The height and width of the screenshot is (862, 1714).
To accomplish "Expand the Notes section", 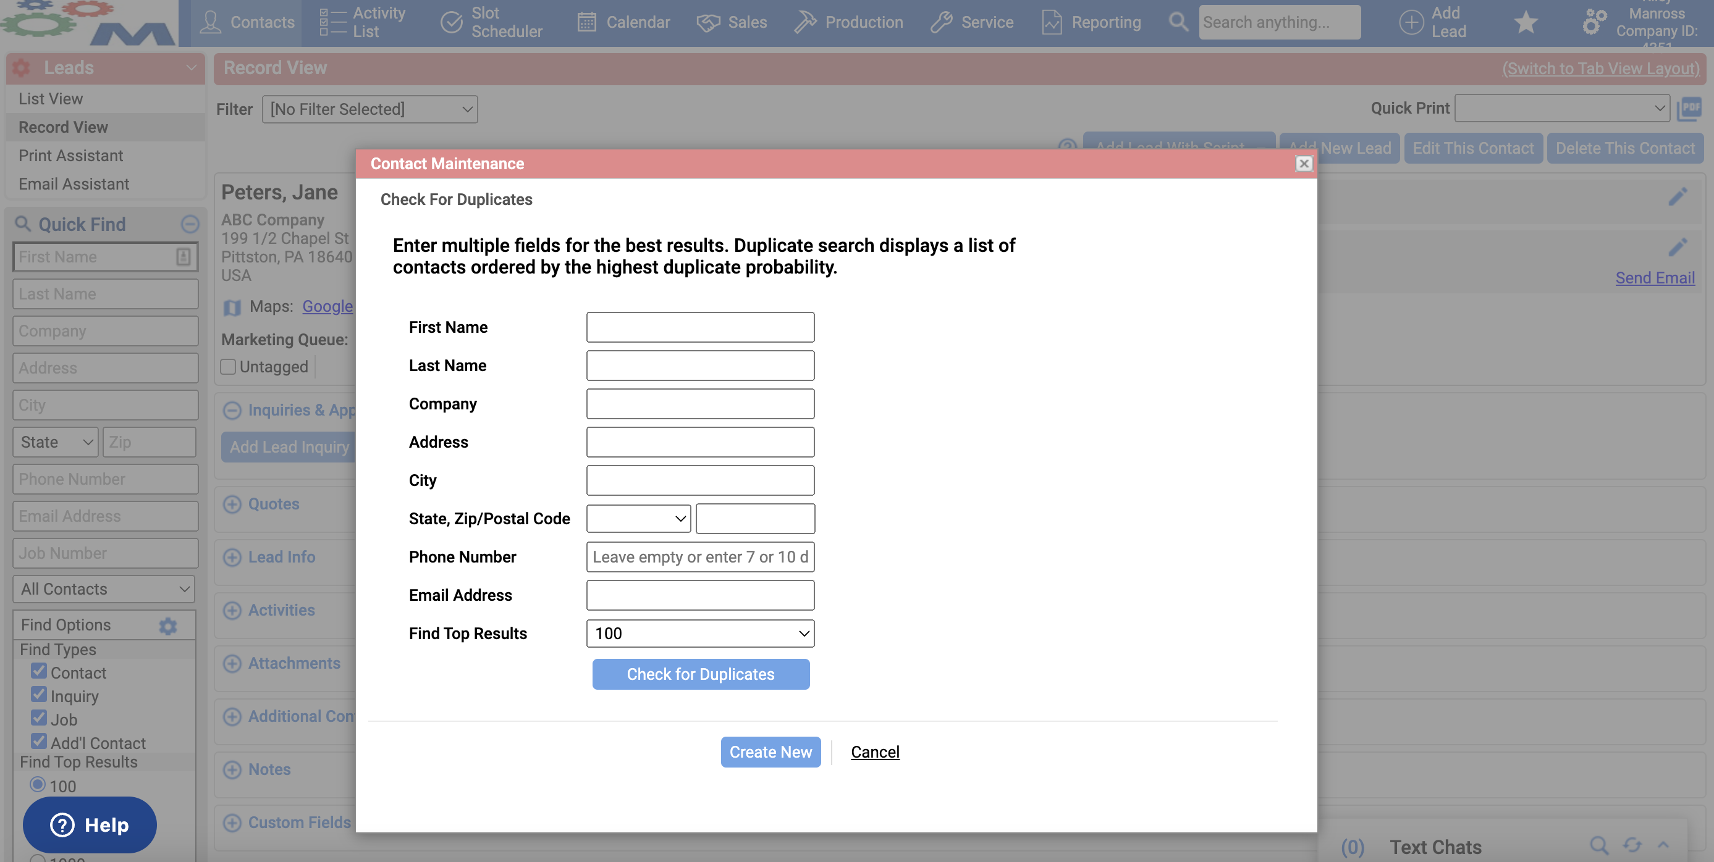I will 232,769.
